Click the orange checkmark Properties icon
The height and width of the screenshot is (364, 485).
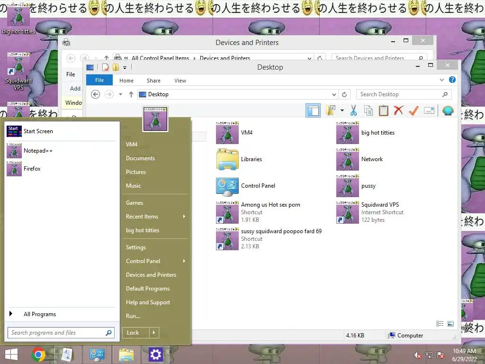[x=413, y=110]
